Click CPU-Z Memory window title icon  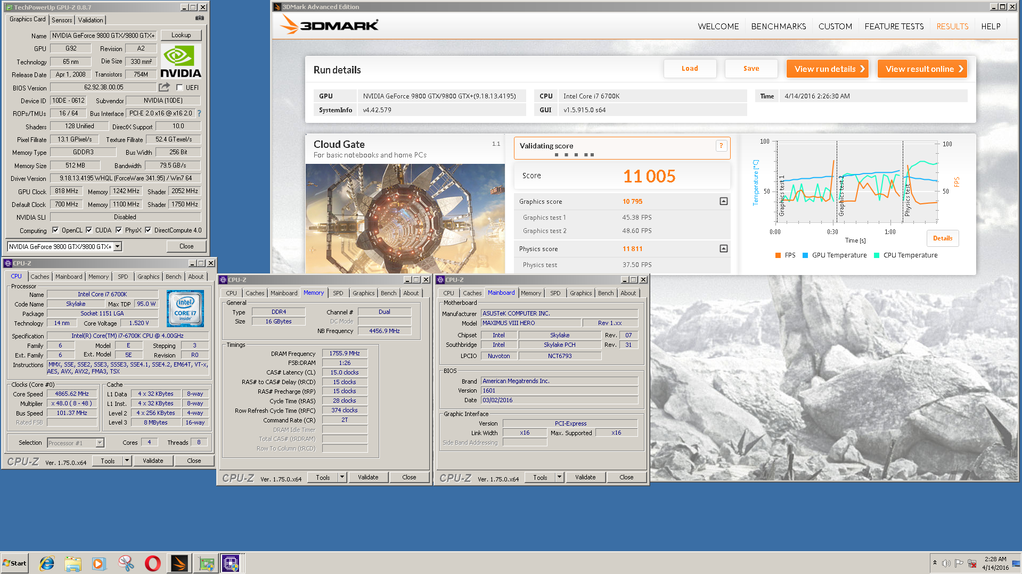point(224,280)
